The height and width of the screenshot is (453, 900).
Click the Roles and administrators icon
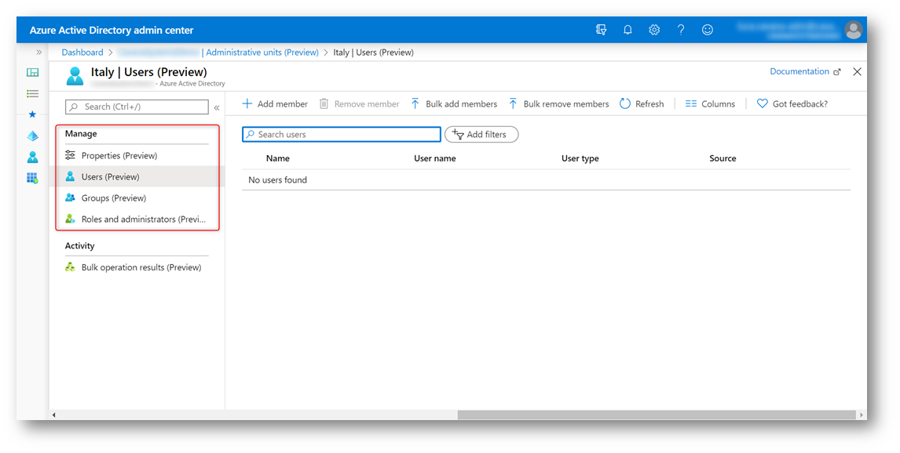70,219
